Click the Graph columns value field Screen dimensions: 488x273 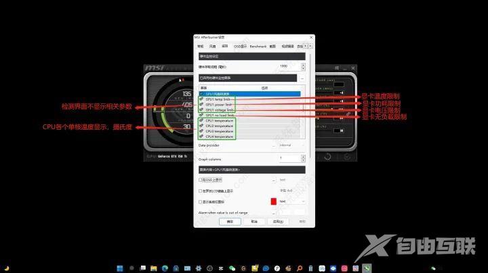[290, 159]
